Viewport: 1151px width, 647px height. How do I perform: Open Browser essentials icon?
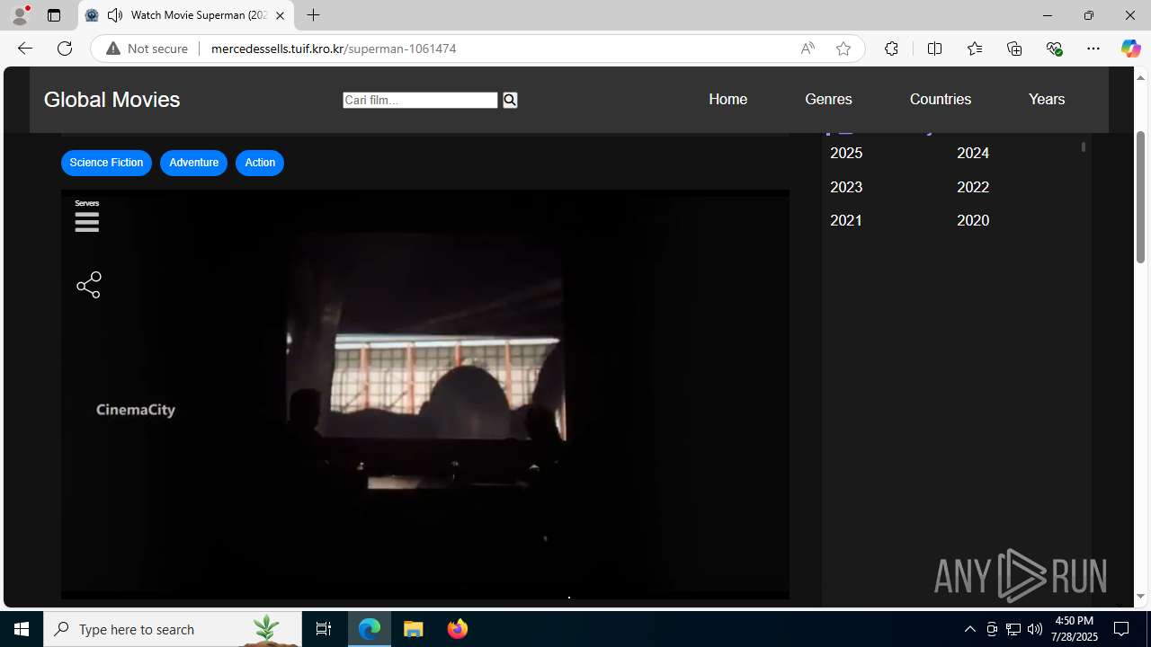point(1054,49)
